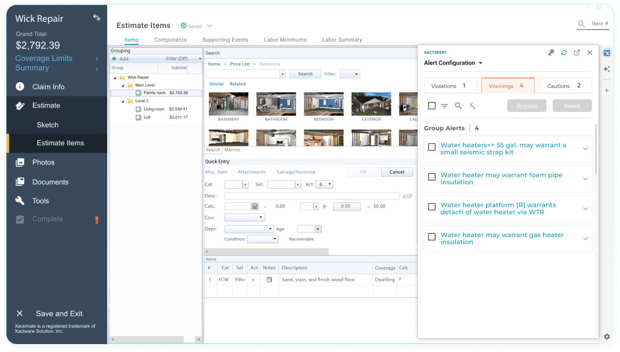
Task: Select Living room in grouping tree
Action: (x=154, y=109)
